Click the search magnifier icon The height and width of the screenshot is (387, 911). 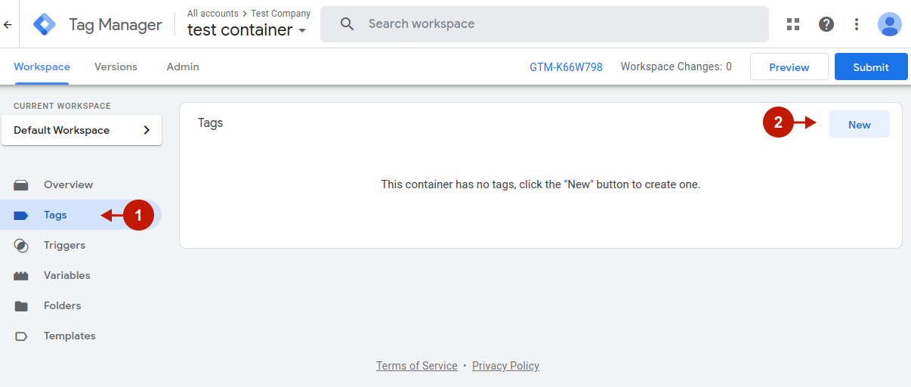347,24
